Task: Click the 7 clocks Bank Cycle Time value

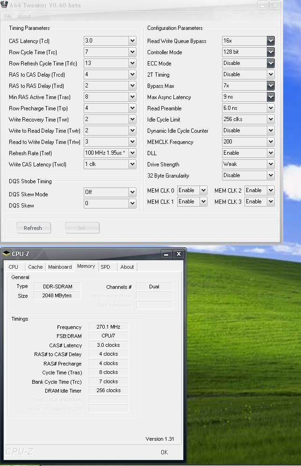Action: tap(108, 381)
